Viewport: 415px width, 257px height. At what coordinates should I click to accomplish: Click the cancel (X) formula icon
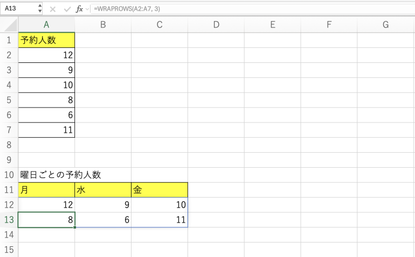[53, 9]
